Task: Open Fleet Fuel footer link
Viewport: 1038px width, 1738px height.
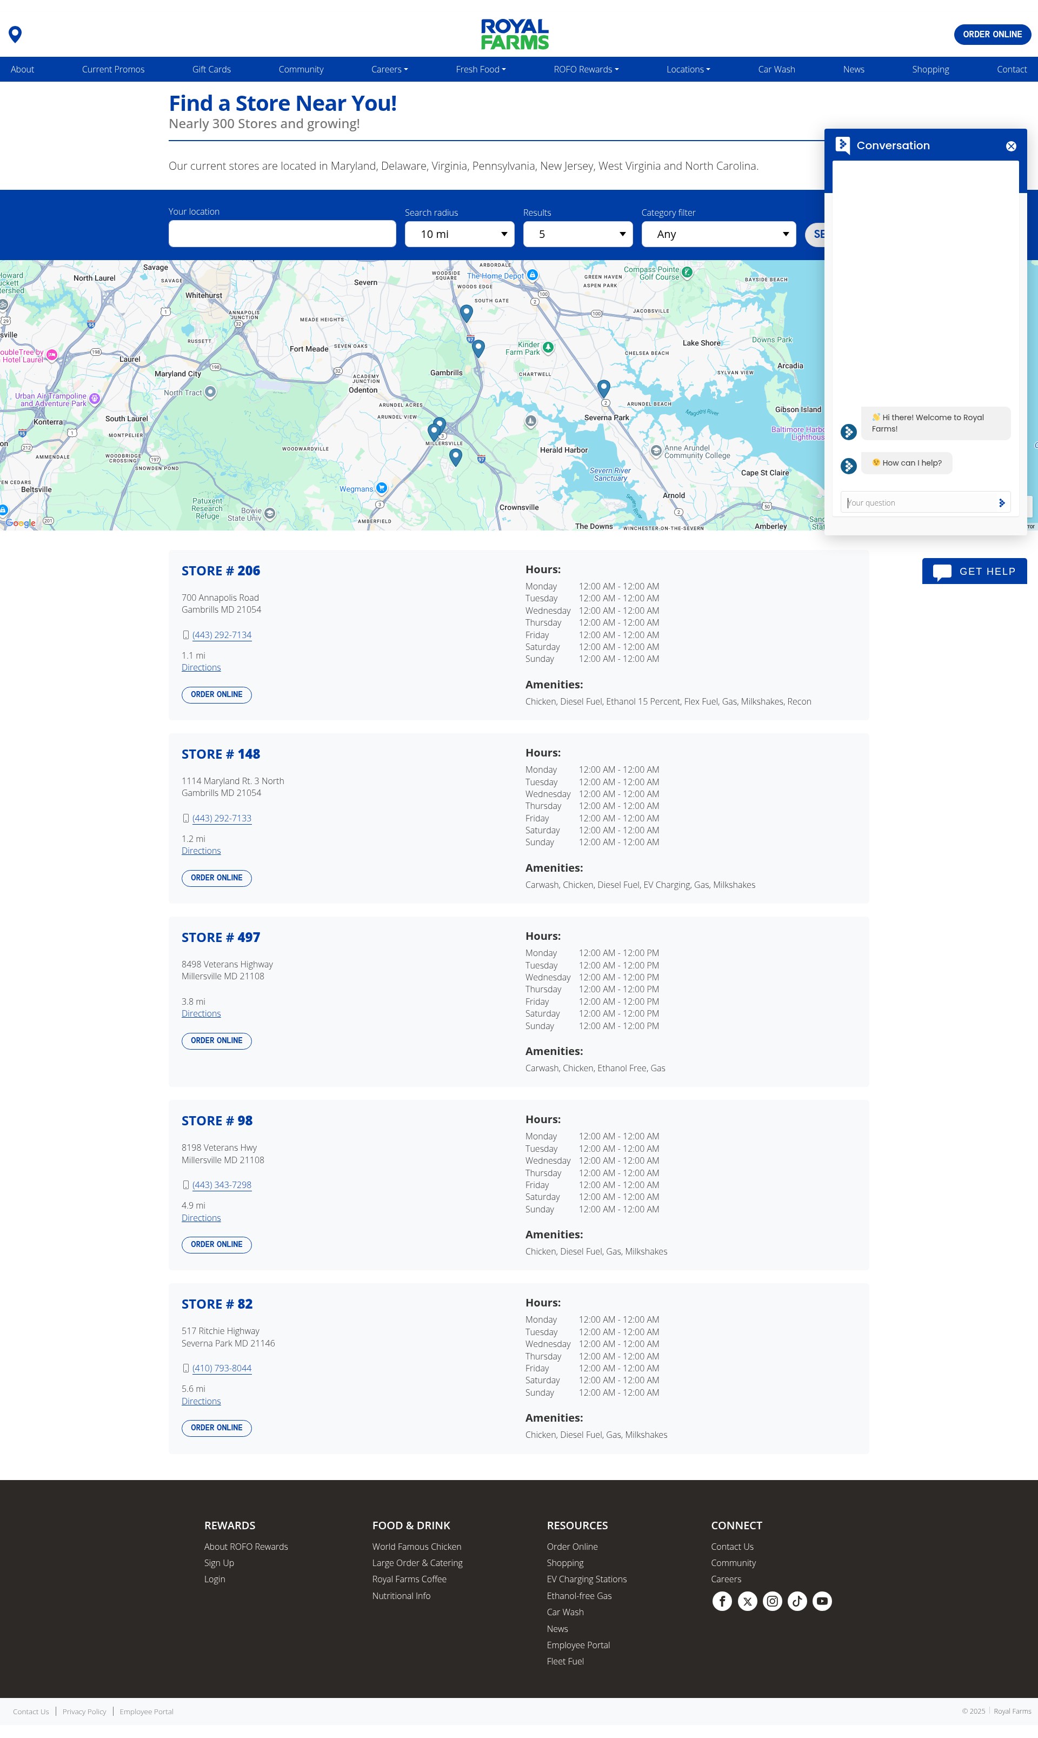Action: click(x=564, y=1661)
